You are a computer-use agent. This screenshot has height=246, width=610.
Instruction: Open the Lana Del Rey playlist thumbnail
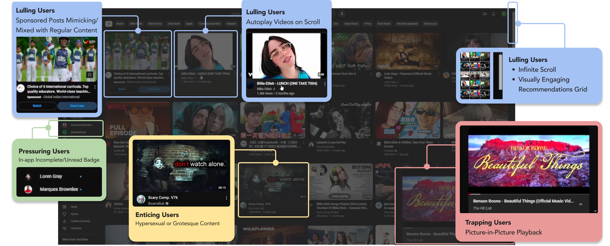coord(340,121)
